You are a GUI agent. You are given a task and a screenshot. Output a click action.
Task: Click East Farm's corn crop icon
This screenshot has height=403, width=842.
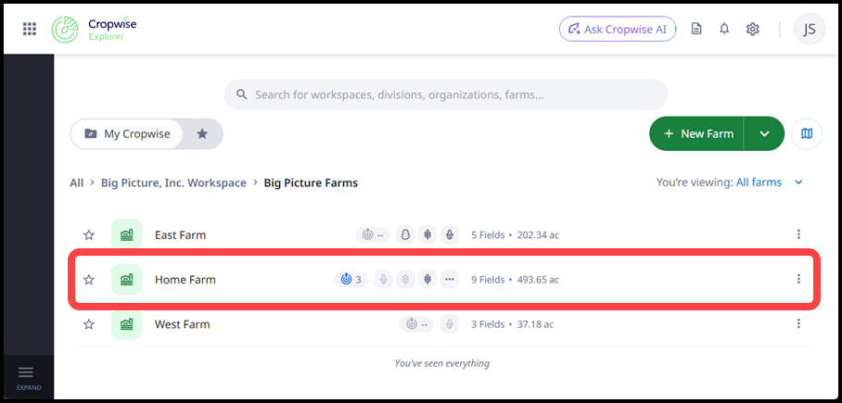(450, 234)
